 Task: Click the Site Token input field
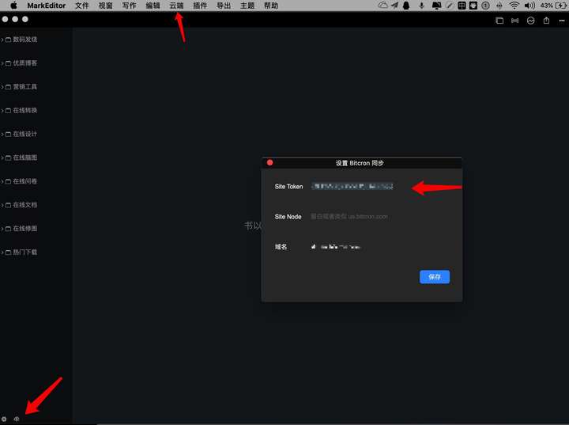coord(352,187)
